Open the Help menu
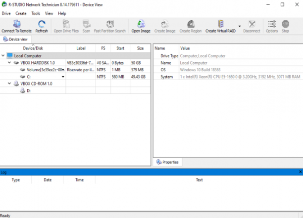 tap(62, 13)
